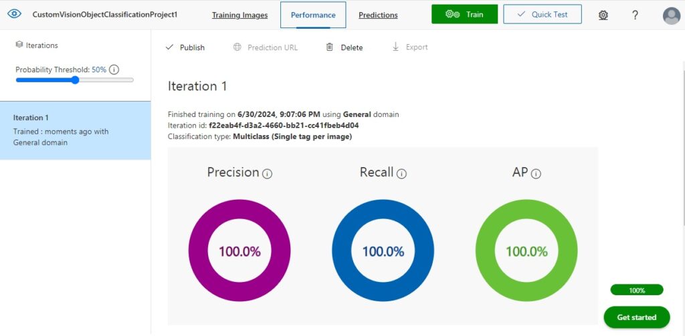Open settings via the gear icon
The image size is (685, 336).
pos(603,15)
